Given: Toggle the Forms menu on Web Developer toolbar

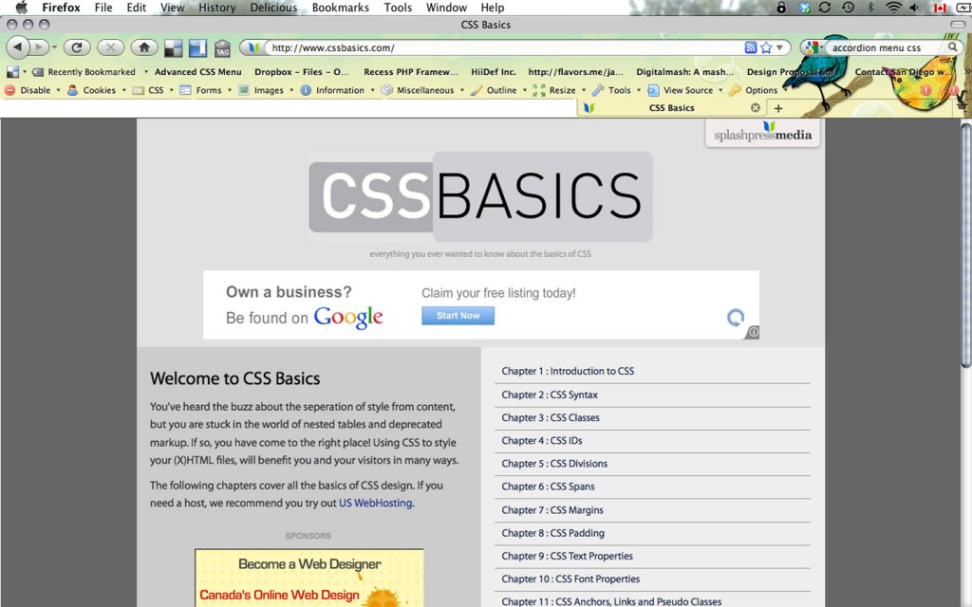Looking at the screenshot, I should click(x=210, y=90).
